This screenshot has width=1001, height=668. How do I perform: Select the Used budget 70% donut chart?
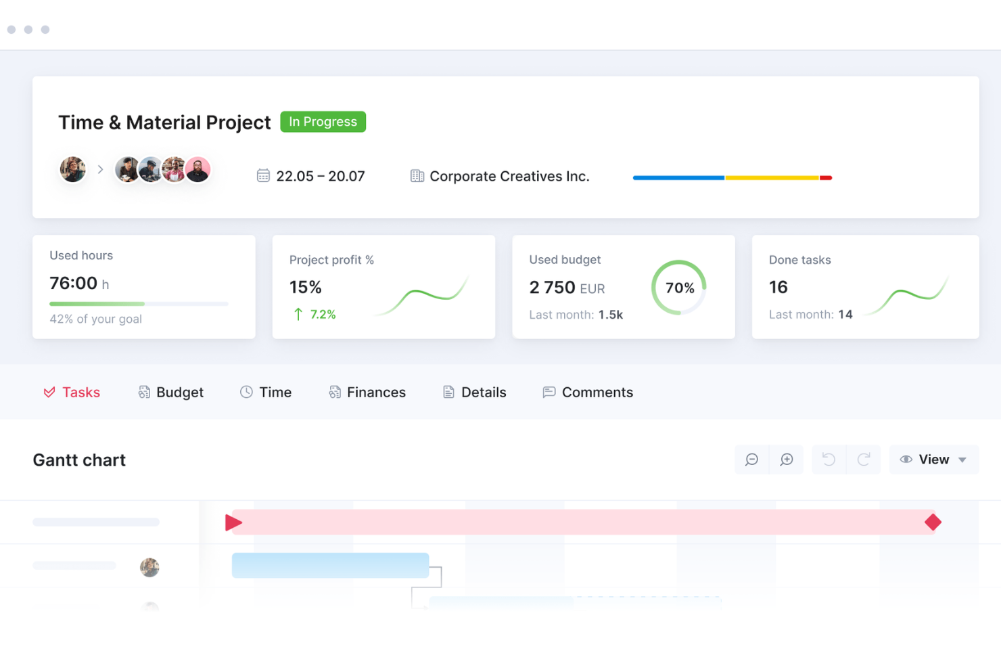coord(679,287)
